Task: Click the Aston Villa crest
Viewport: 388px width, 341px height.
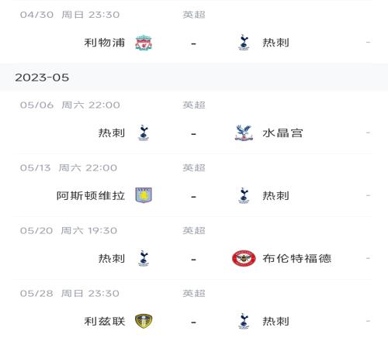Action: tap(144, 195)
